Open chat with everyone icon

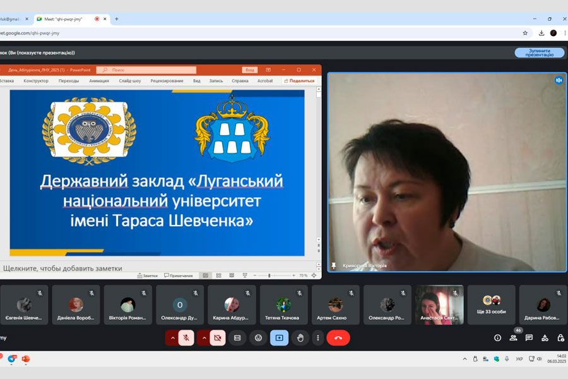(x=529, y=338)
